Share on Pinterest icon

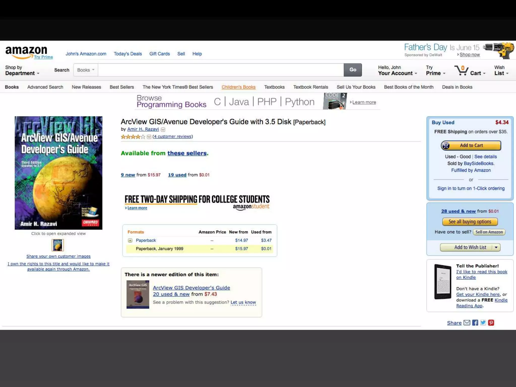(x=491, y=323)
